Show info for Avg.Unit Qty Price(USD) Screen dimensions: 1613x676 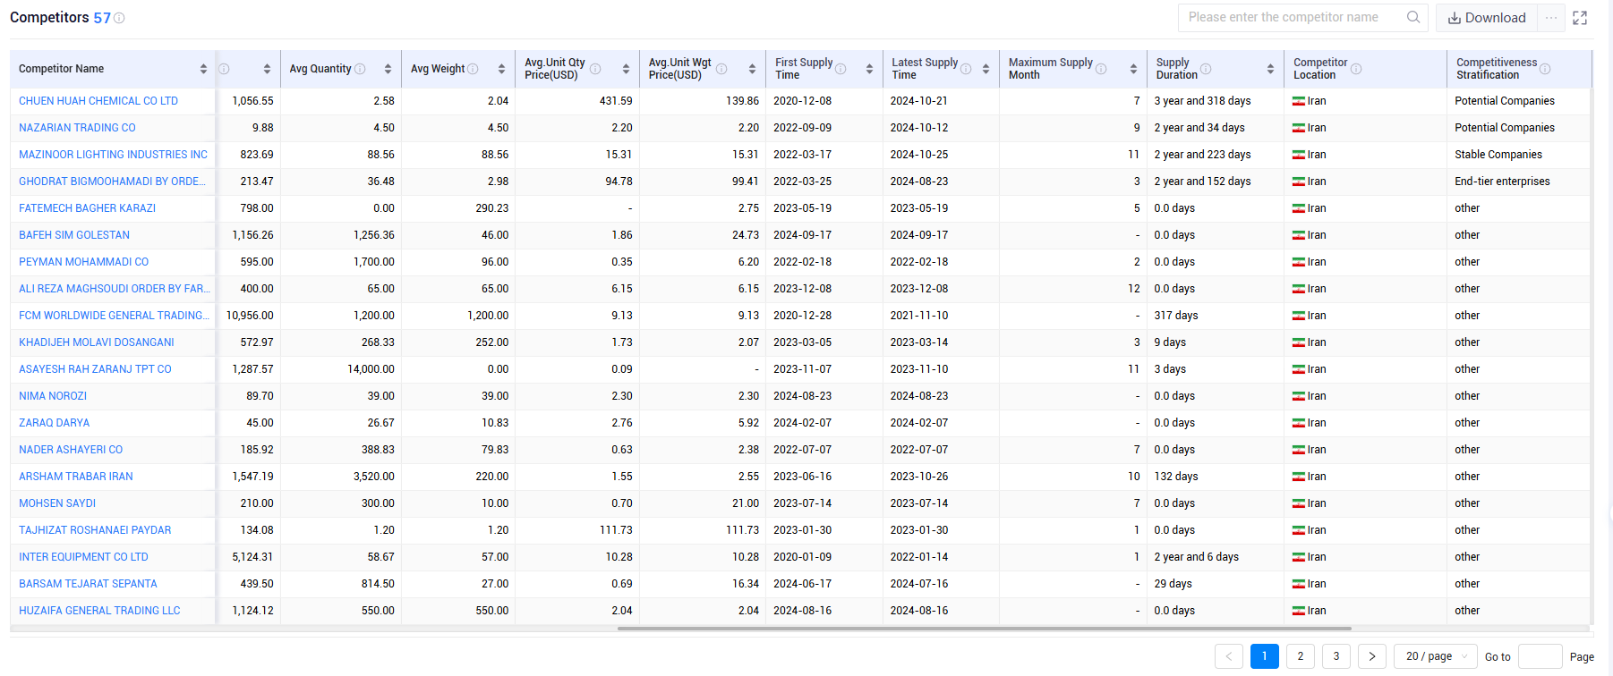595,69
